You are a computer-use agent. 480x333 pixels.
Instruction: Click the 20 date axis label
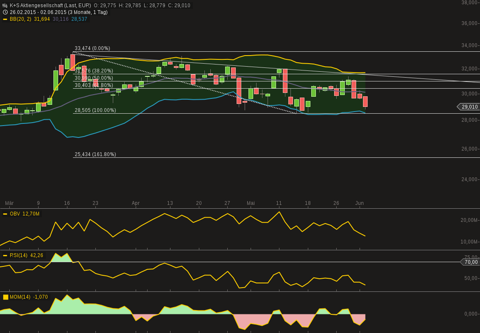pos(199,203)
